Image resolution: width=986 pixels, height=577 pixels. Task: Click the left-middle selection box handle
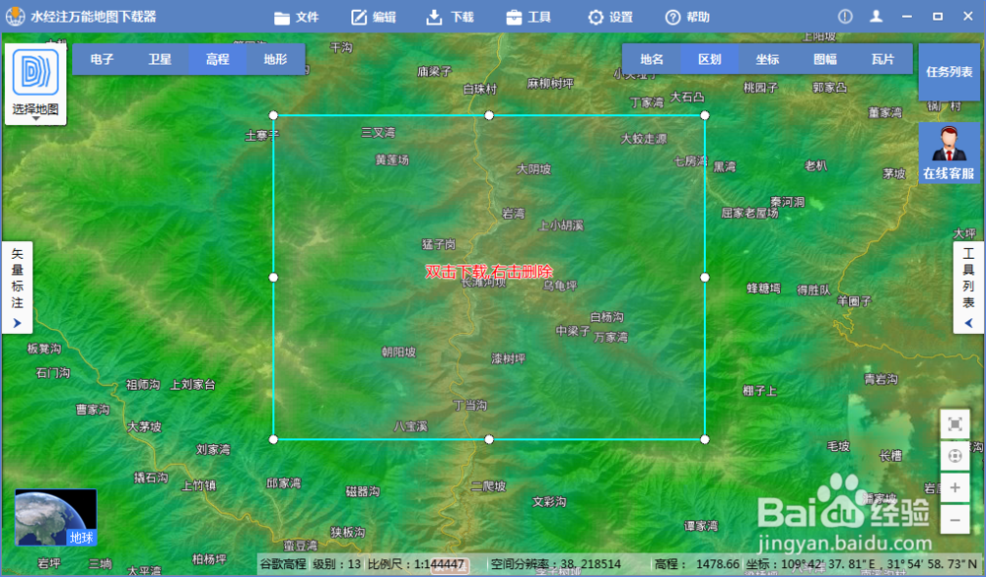(273, 277)
